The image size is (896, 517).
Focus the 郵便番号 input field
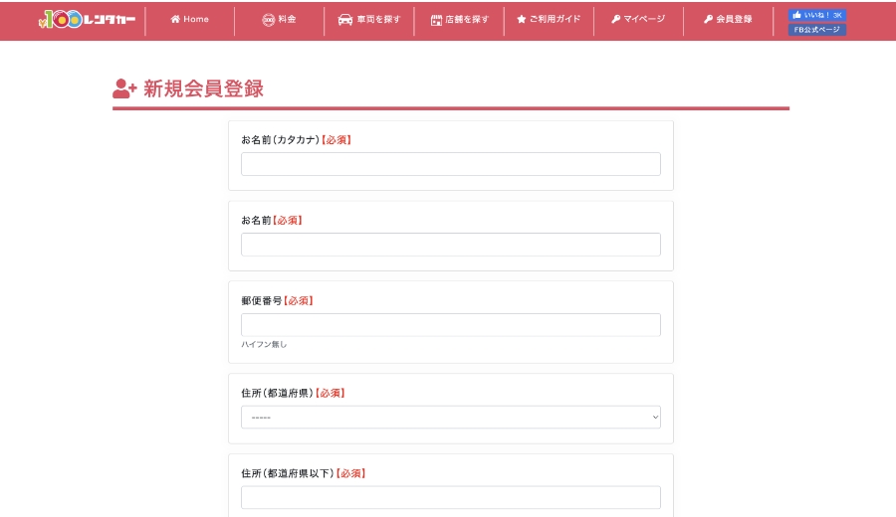pos(451,325)
